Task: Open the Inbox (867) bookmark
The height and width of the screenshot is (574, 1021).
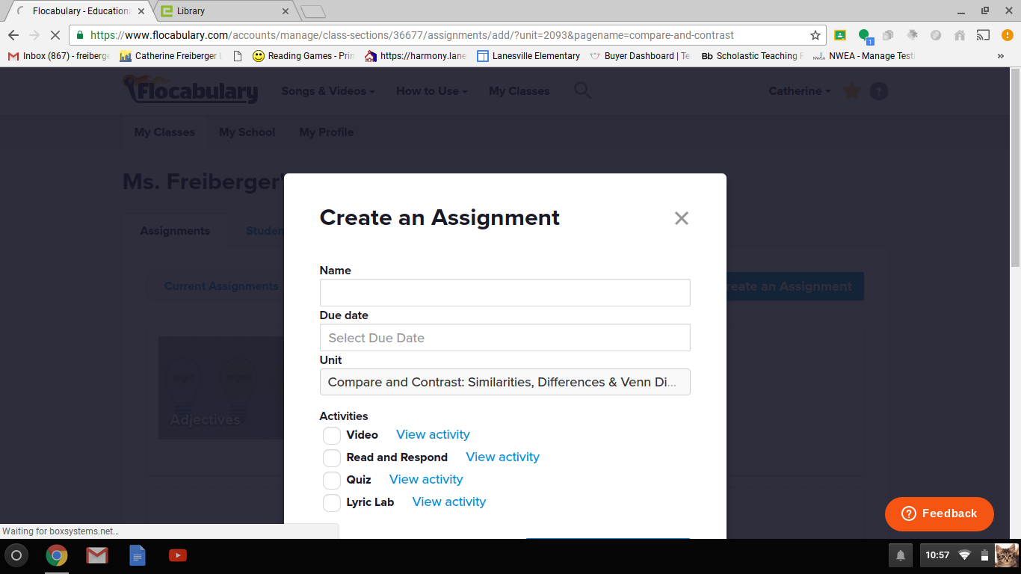Action: point(59,56)
